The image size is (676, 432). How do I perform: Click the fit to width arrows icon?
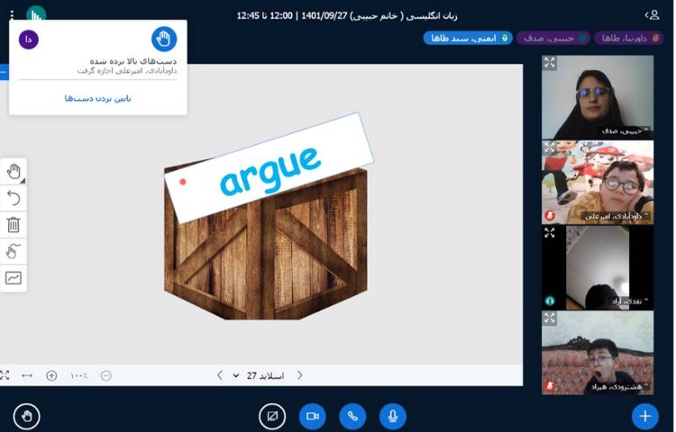[27, 375]
